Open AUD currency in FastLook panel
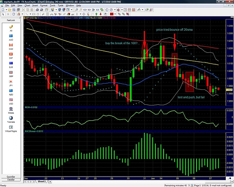The height and width of the screenshot is (187, 234). (11, 37)
